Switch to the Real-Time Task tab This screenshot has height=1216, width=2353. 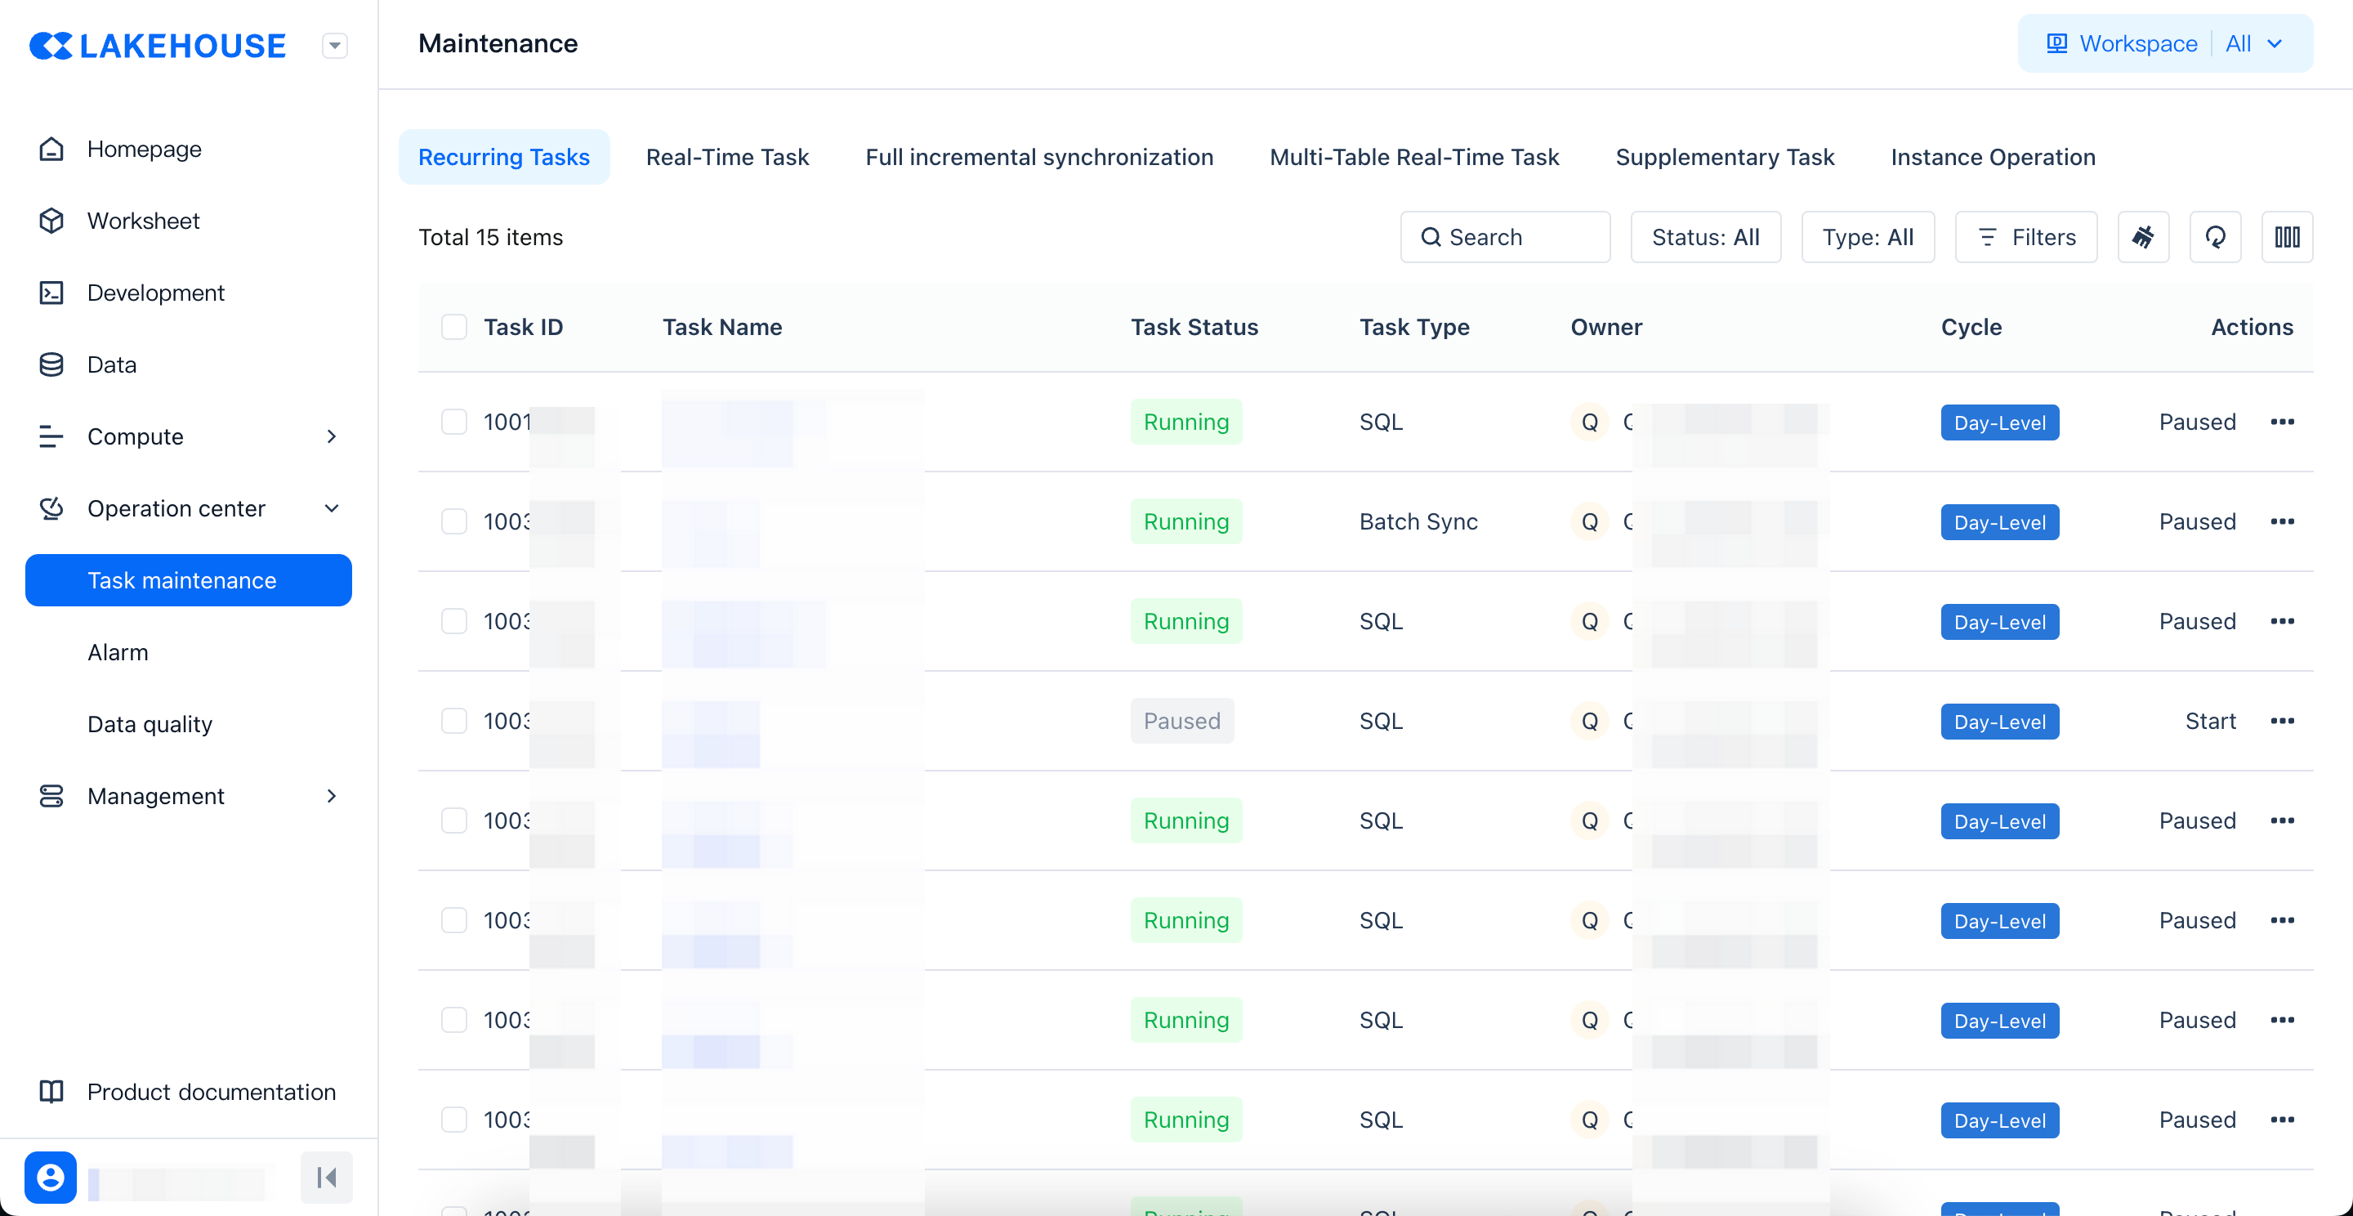[x=727, y=157]
